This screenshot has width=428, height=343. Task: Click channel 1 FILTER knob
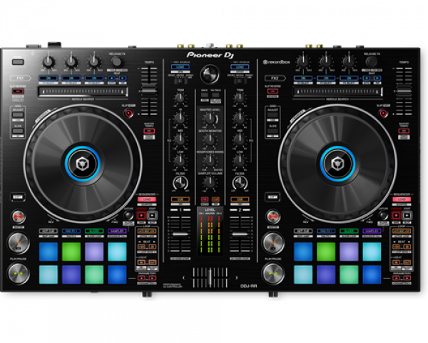(x=180, y=183)
